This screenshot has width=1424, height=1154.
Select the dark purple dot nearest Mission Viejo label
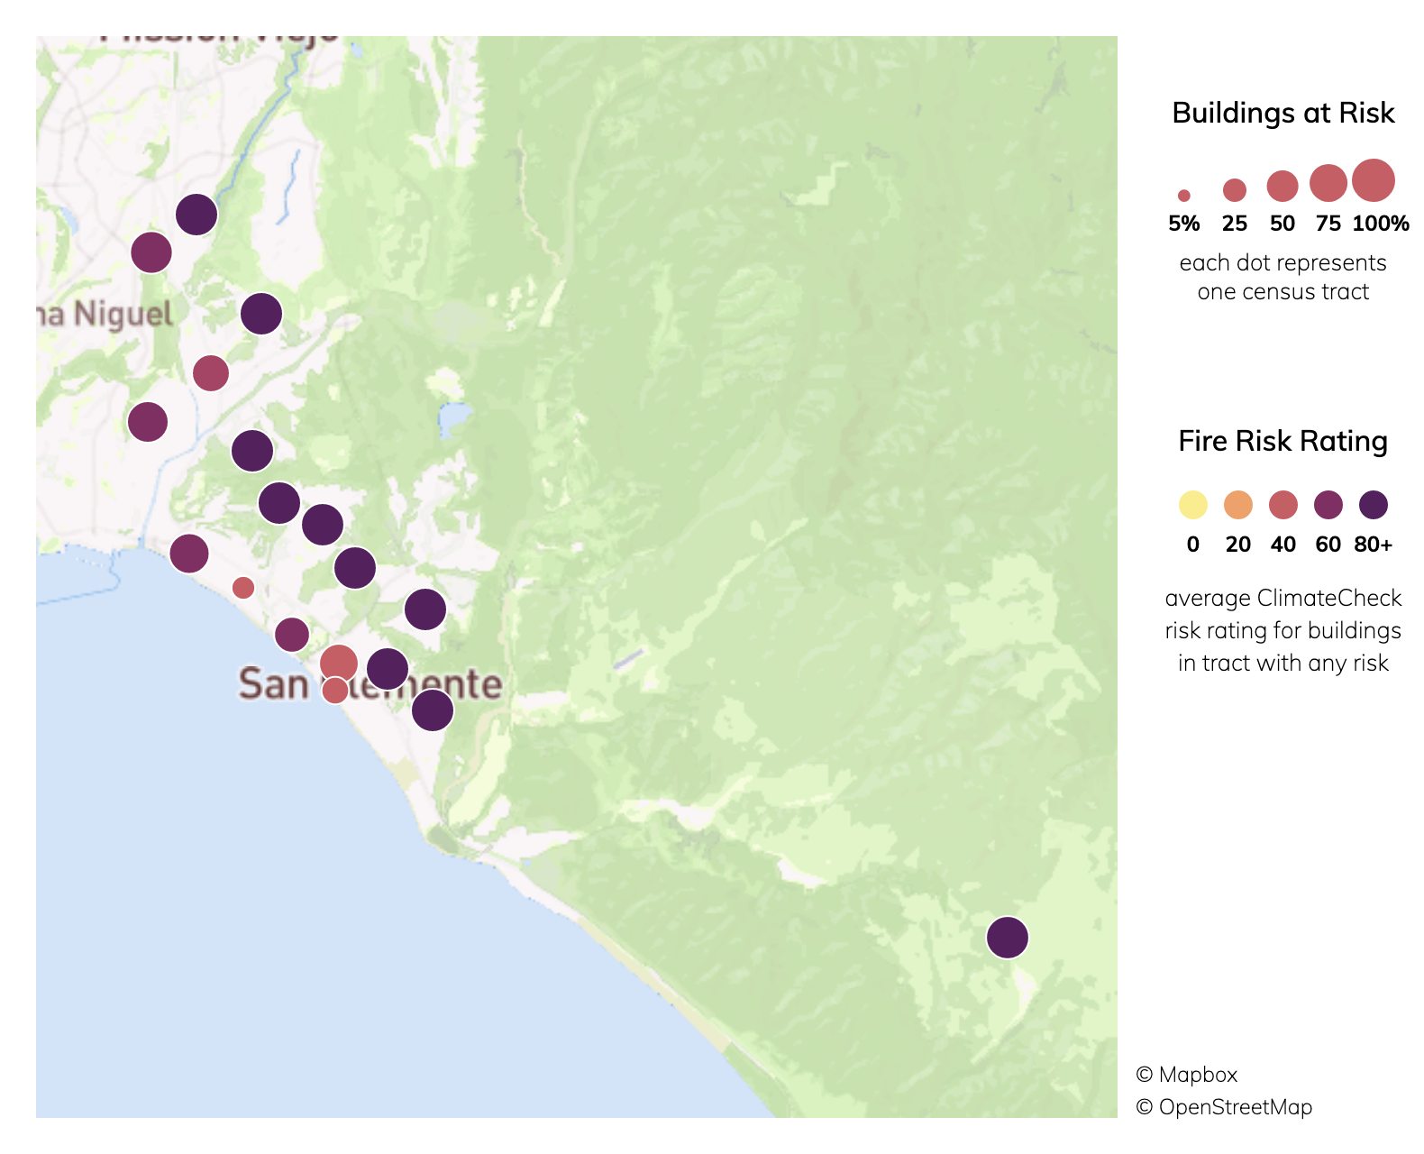click(196, 215)
